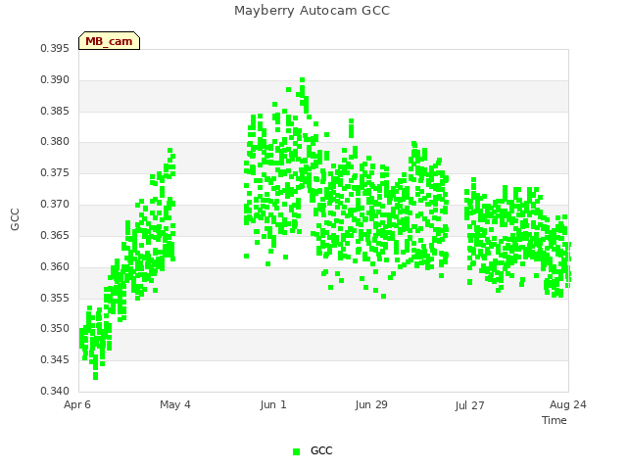Click the May 4 x-axis tick label
The height and width of the screenshot is (470, 627).
(175, 404)
